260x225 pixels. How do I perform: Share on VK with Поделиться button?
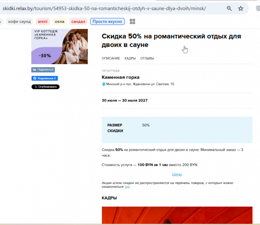[43, 69]
